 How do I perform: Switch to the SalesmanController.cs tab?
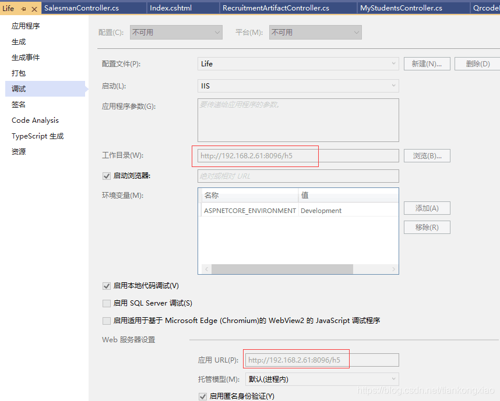[93, 8]
